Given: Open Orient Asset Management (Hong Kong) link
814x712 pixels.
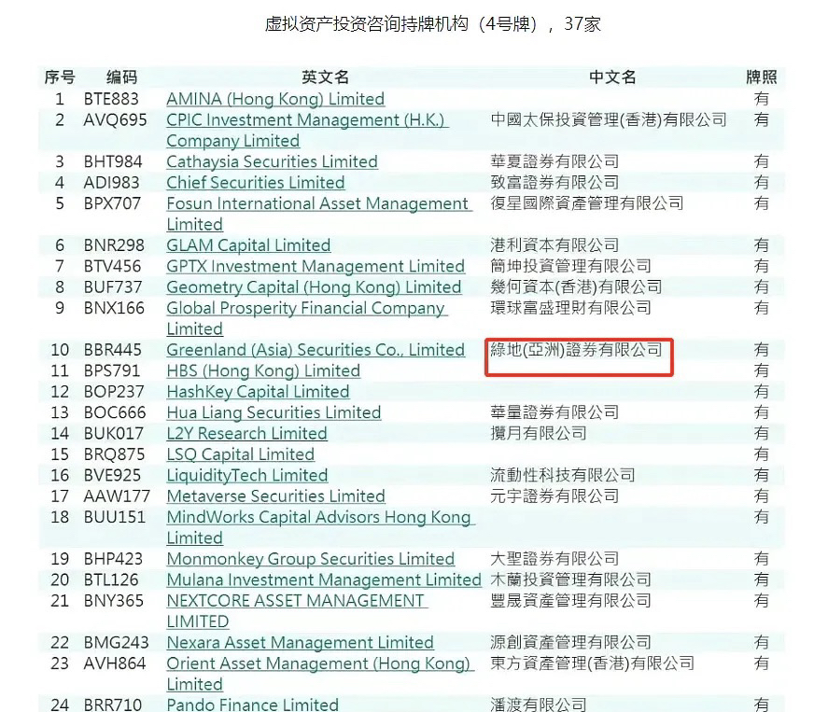Looking at the screenshot, I should (x=320, y=674).
